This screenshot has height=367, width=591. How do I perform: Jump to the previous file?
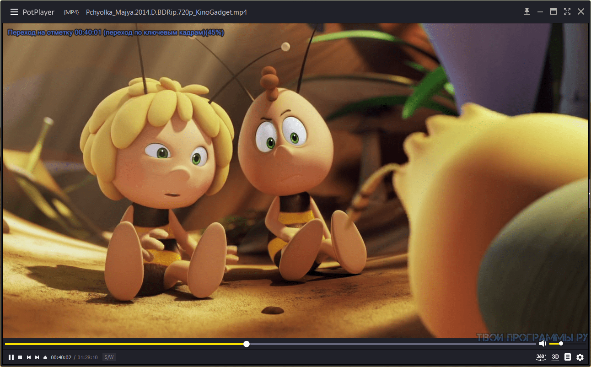(x=29, y=357)
